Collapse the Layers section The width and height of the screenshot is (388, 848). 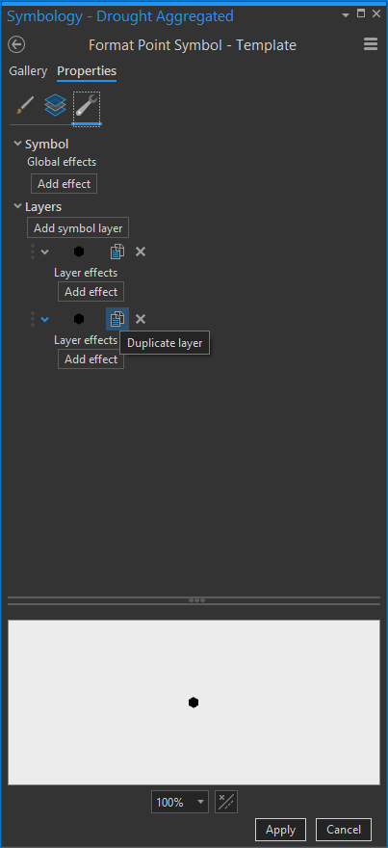(x=18, y=206)
